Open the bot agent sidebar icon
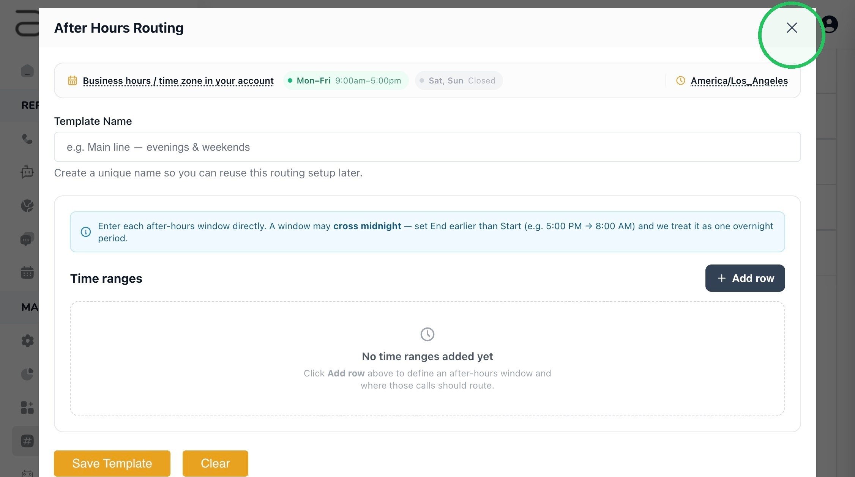 point(27,172)
